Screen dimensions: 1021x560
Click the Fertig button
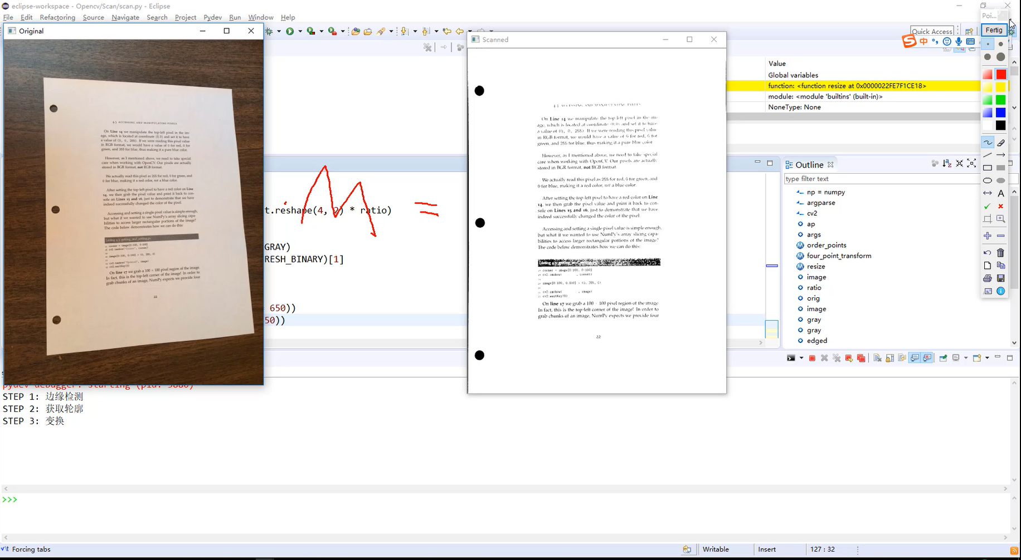click(994, 30)
